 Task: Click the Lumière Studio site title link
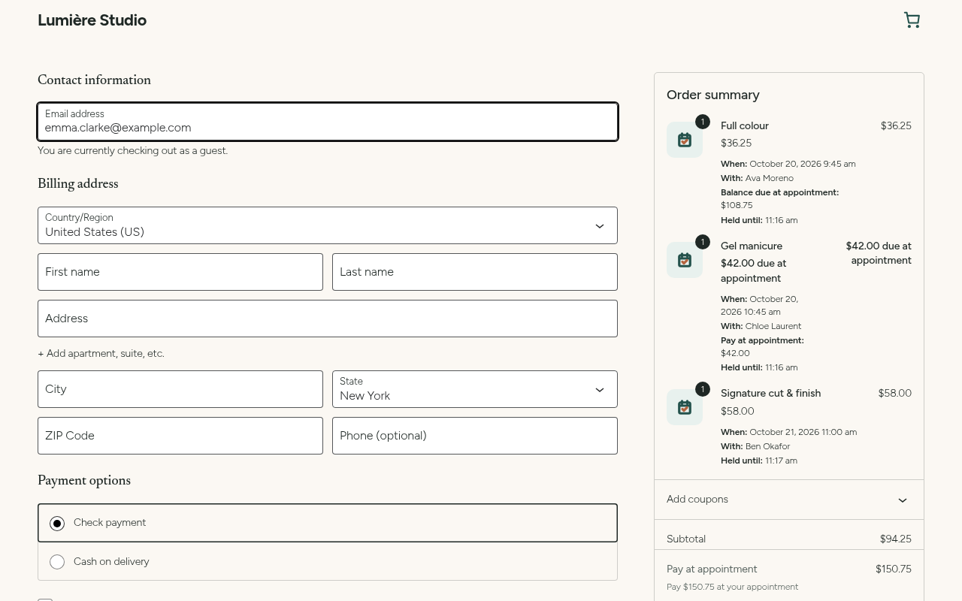point(92,20)
